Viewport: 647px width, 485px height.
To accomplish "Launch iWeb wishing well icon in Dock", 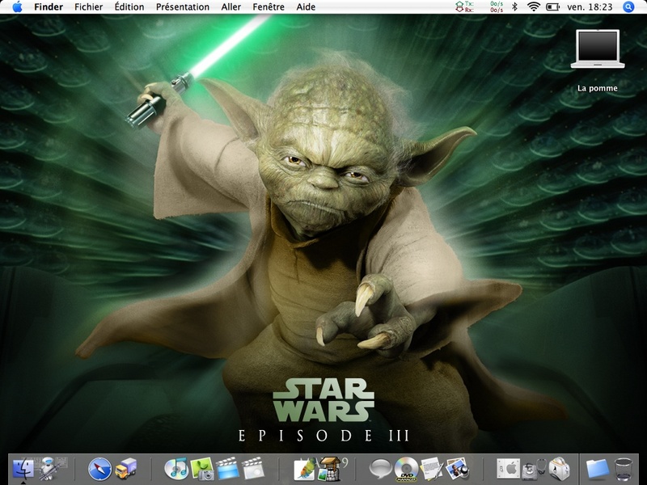I will [331, 469].
